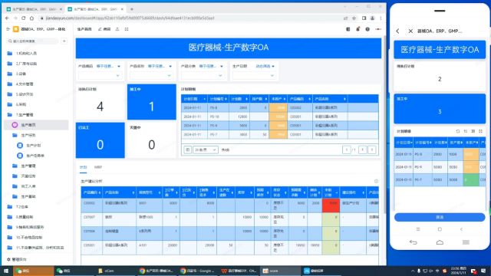
Task: Sort 计划明细 table by the 未投产 header
Action: (278, 99)
